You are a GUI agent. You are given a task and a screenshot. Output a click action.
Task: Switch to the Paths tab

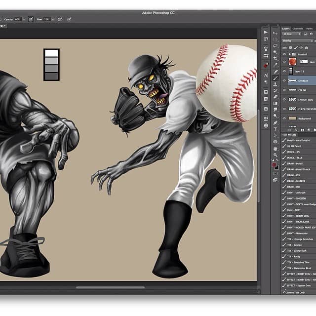pyautogui.click(x=310, y=29)
